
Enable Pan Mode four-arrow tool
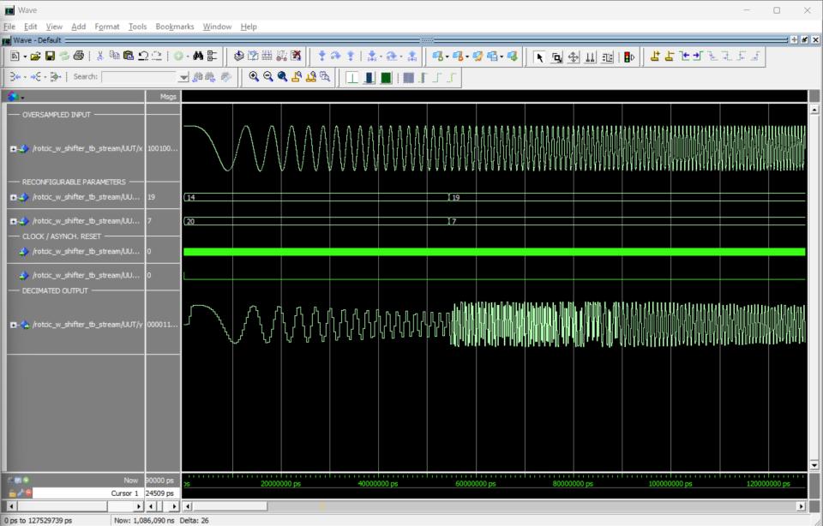[x=574, y=57]
